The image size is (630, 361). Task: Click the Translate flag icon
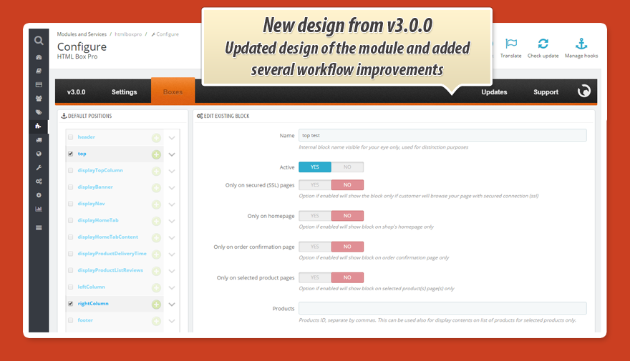[510, 44]
